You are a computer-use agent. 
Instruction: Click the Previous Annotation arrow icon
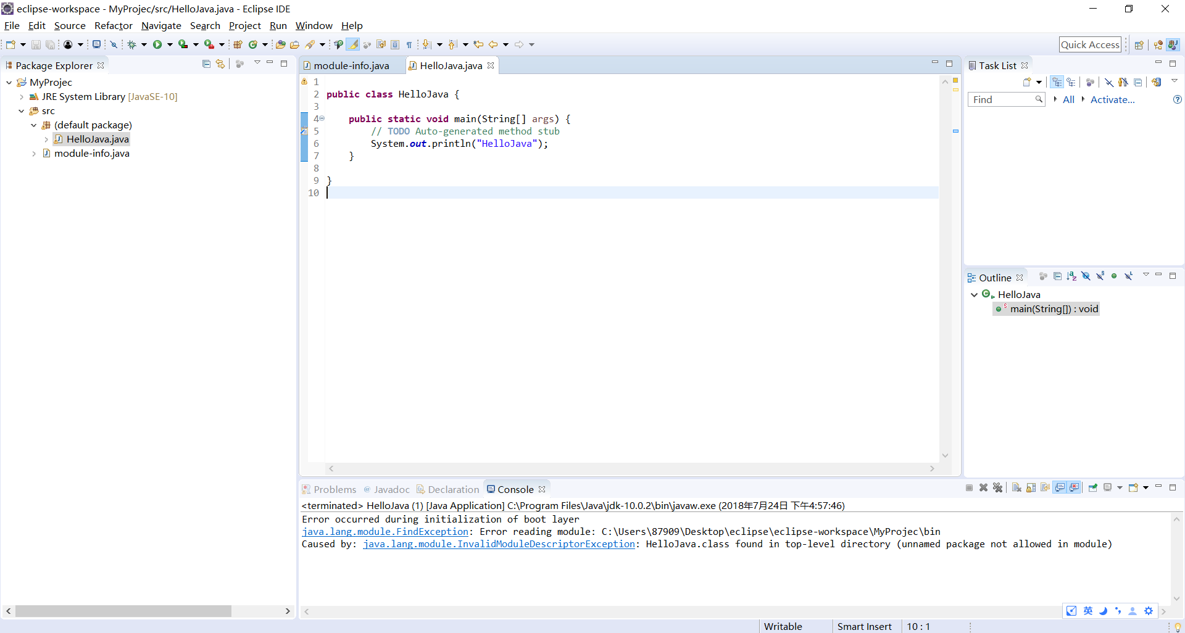point(452,44)
